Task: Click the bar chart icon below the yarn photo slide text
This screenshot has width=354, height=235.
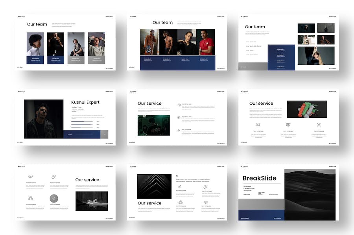Action: pos(258,125)
